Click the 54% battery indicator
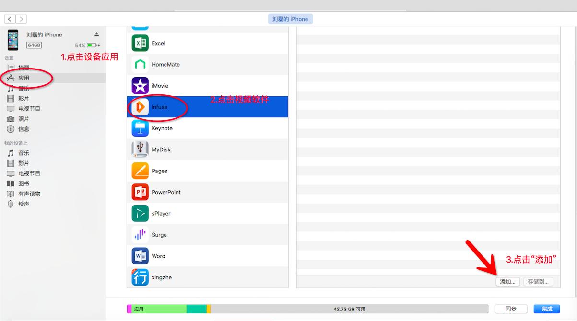The image size is (577, 321). pos(87,46)
